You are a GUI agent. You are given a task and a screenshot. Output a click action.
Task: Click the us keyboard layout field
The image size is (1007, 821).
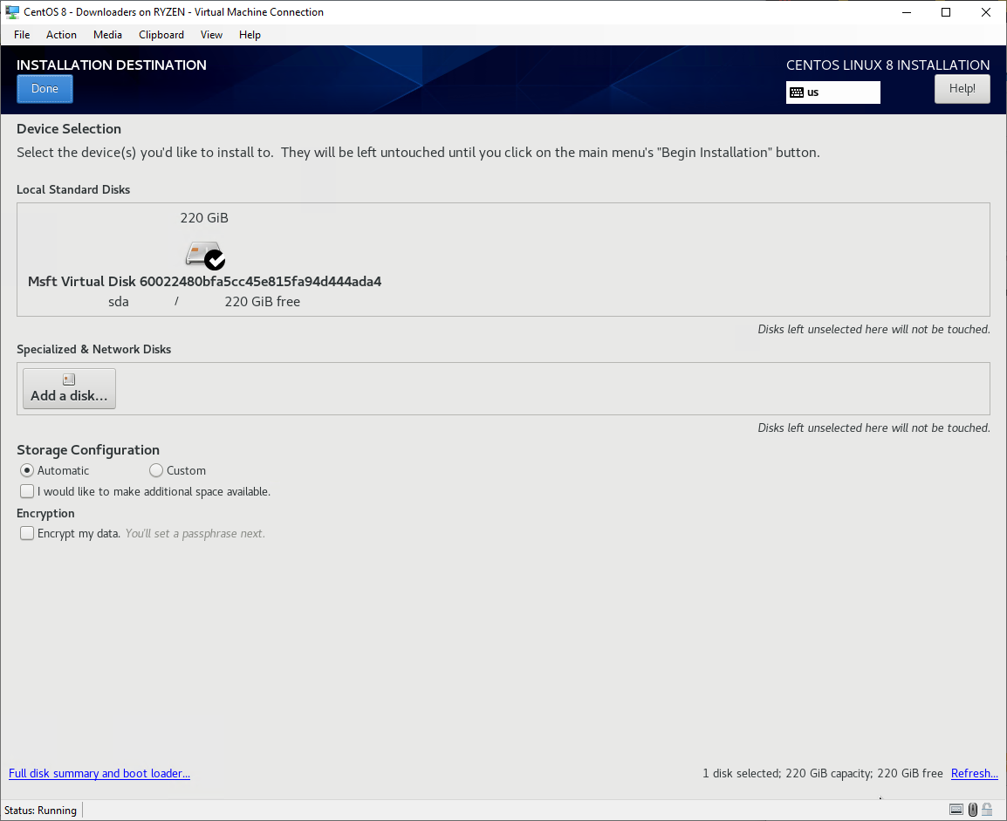click(833, 92)
